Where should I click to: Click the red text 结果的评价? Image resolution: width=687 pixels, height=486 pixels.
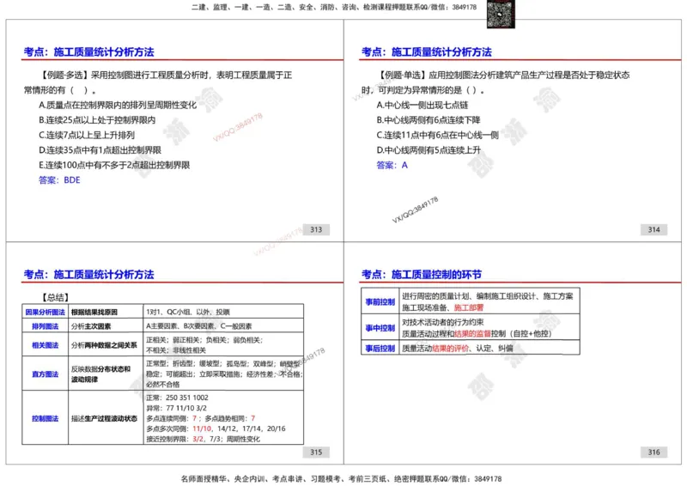click(450, 348)
